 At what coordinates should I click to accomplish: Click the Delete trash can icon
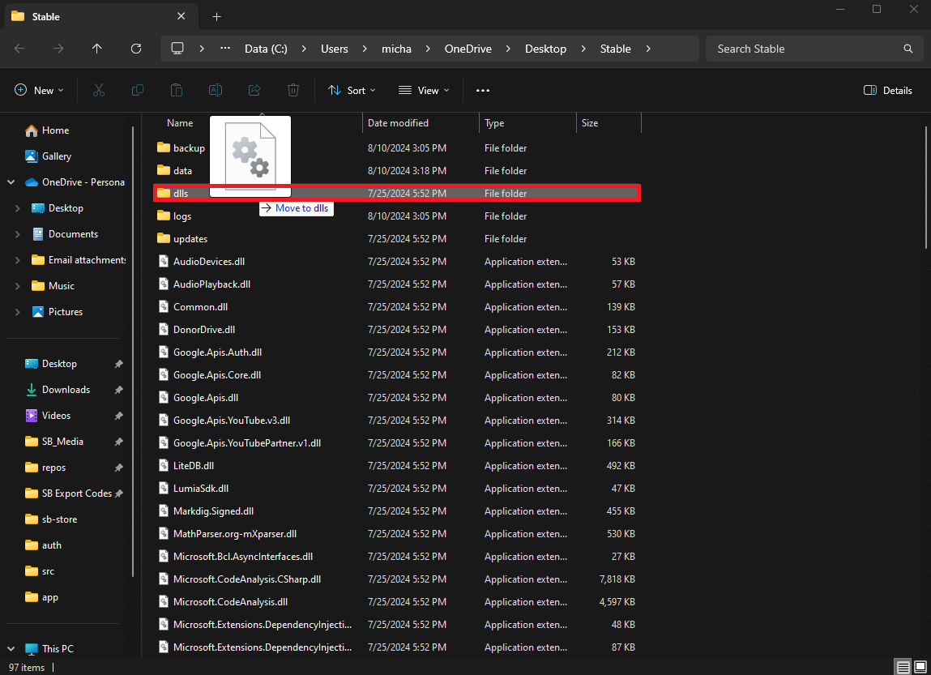point(293,91)
